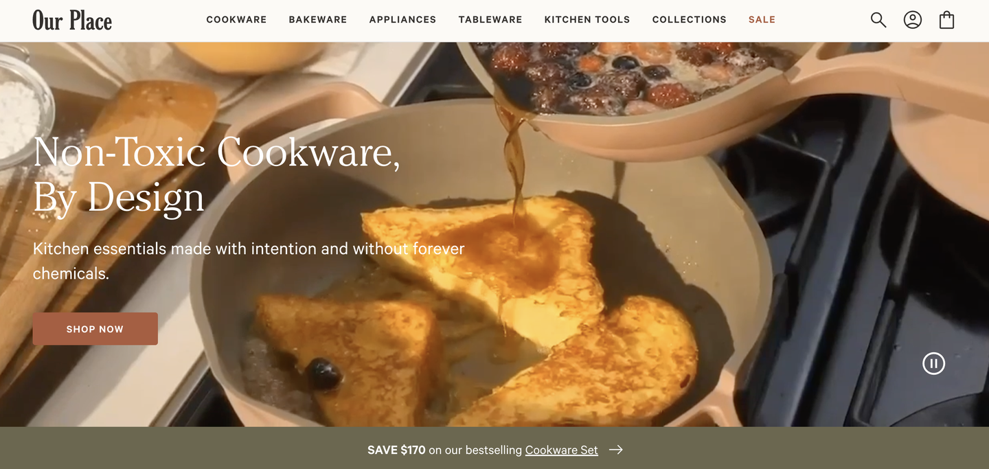Click the Kitchen essentials subtitle text

click(249, 261)
